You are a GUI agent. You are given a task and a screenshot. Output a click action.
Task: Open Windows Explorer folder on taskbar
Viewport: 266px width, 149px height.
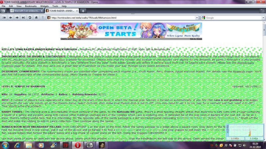click(29, 145)
